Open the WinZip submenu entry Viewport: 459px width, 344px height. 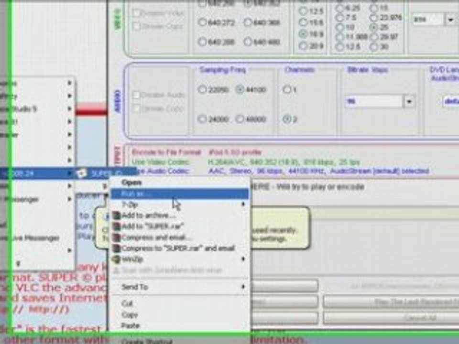coord(180,259)
